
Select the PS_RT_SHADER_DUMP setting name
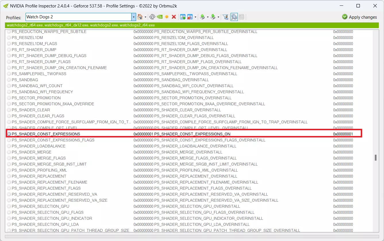pyautogui.click(x=34, y=50)
